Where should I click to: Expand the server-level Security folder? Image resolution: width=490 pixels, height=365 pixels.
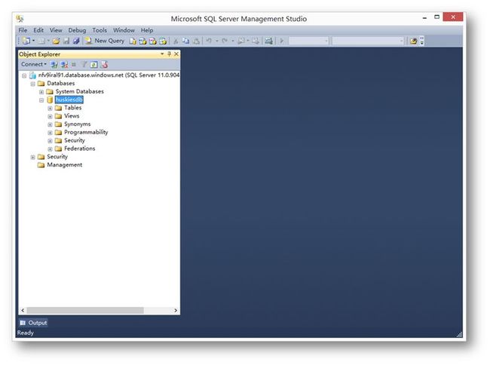(x=33, y=157)
